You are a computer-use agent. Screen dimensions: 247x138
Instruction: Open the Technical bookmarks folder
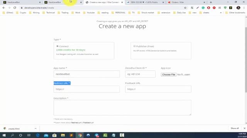[49, 13]
